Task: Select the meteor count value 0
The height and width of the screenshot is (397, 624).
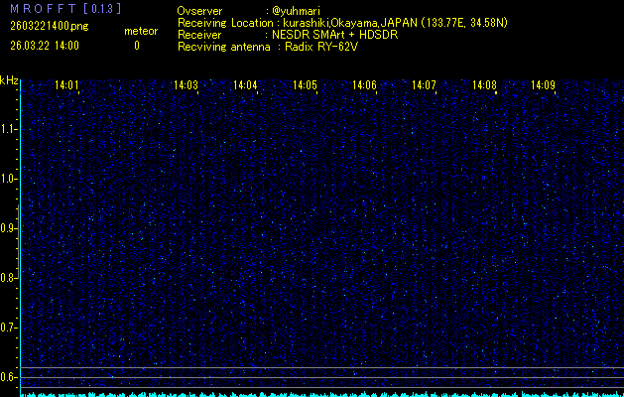Action: click(137, 46)
